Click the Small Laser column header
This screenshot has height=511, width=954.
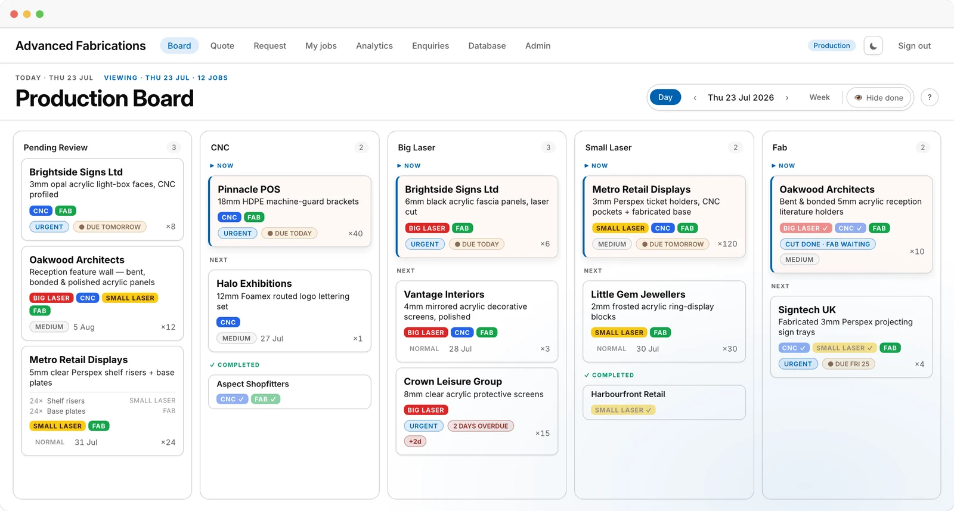pyautogui.click(x=608, y=147)
